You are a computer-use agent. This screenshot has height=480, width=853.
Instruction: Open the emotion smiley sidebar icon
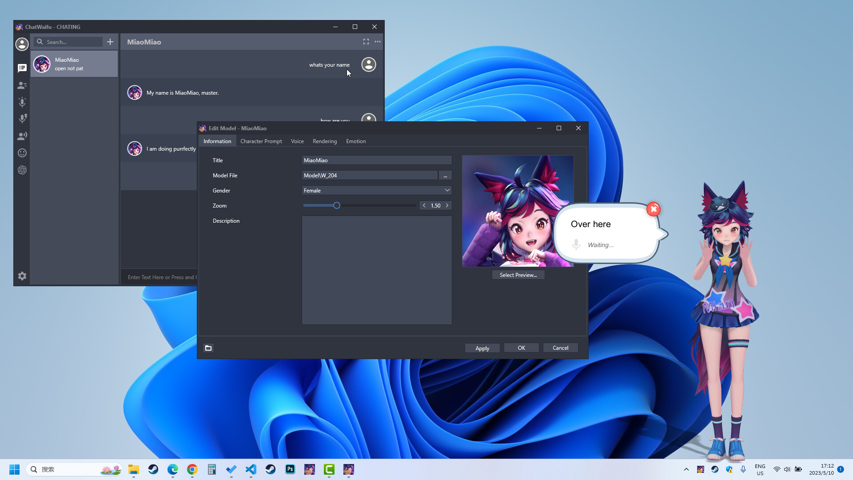(22, 153)
